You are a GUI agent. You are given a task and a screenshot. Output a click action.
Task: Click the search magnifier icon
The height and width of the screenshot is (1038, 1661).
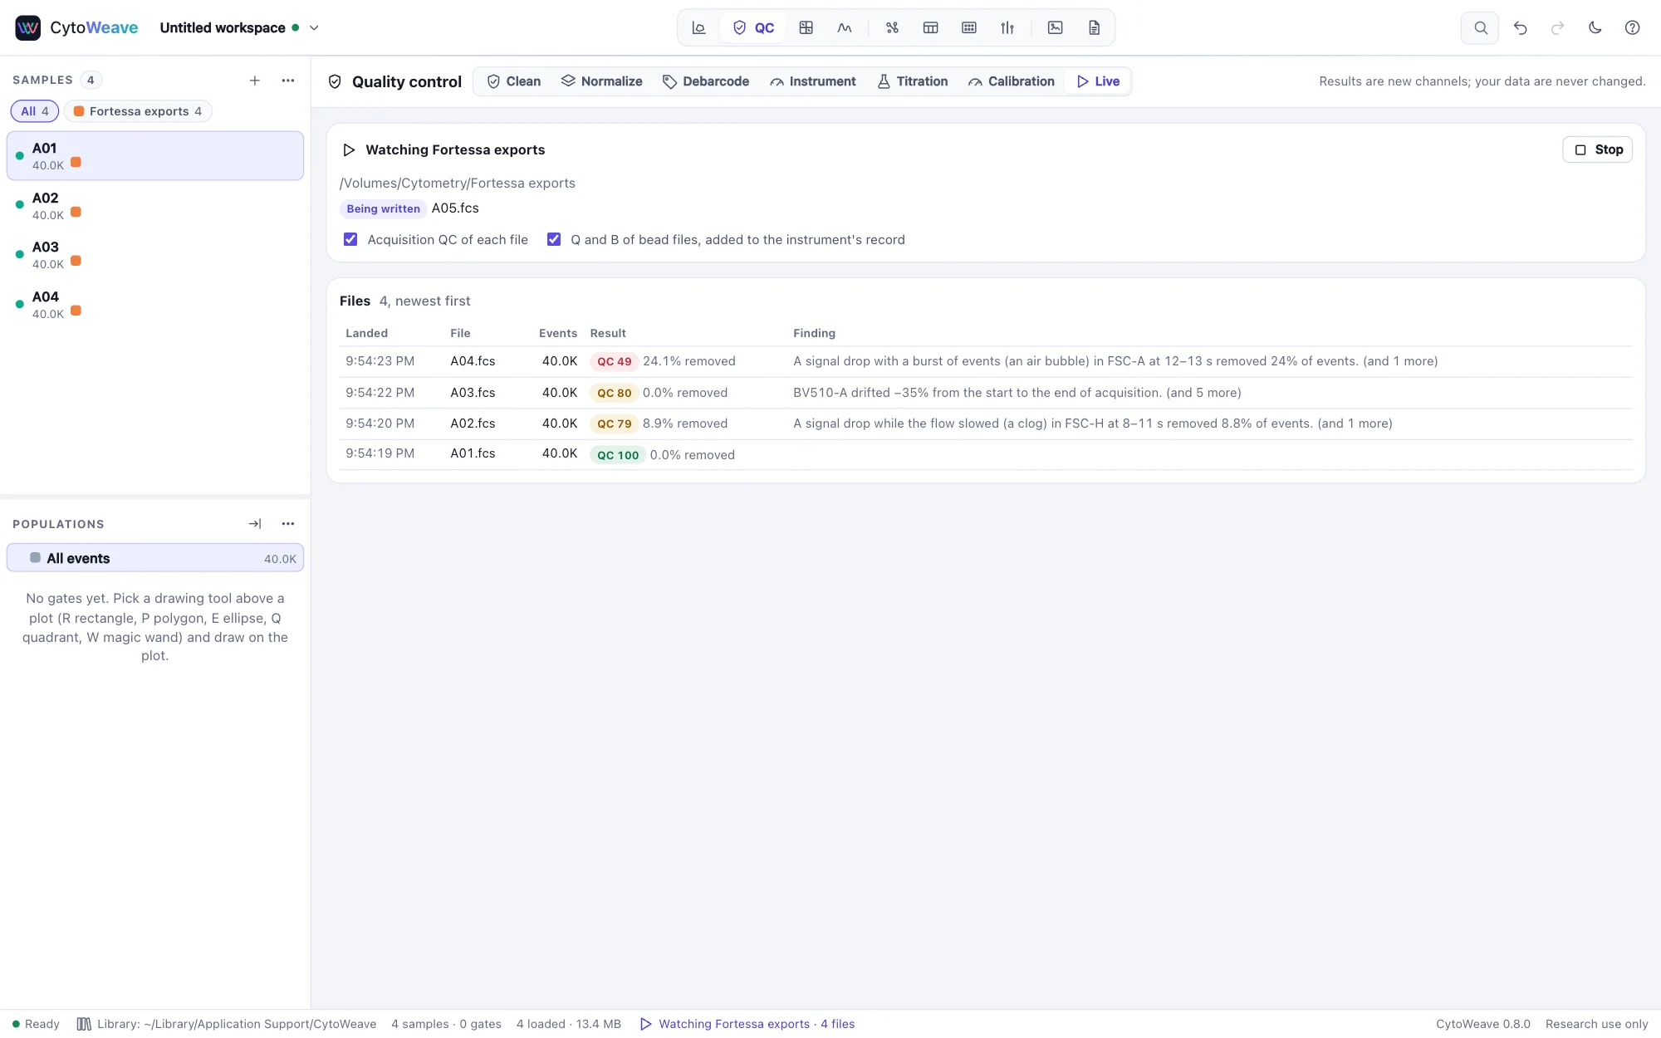coord(1480,27)
